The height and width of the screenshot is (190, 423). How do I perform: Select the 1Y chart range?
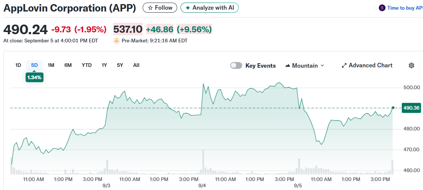[x=104, y=65]
